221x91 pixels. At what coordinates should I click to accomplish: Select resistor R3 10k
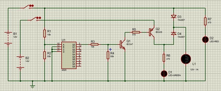[95, 44]
